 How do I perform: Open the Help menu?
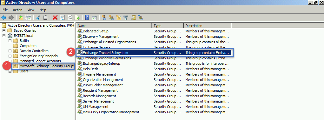click(x=43, y=10)
